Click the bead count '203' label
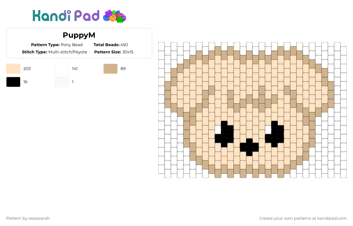The image size is (353, 226). (x=27, y=69)
